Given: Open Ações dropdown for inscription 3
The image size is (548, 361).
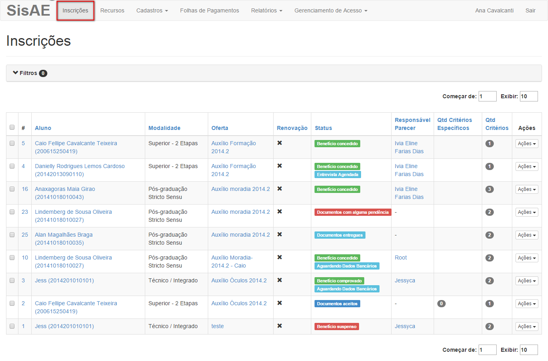Looking at the screenshot, I should 527,281.
